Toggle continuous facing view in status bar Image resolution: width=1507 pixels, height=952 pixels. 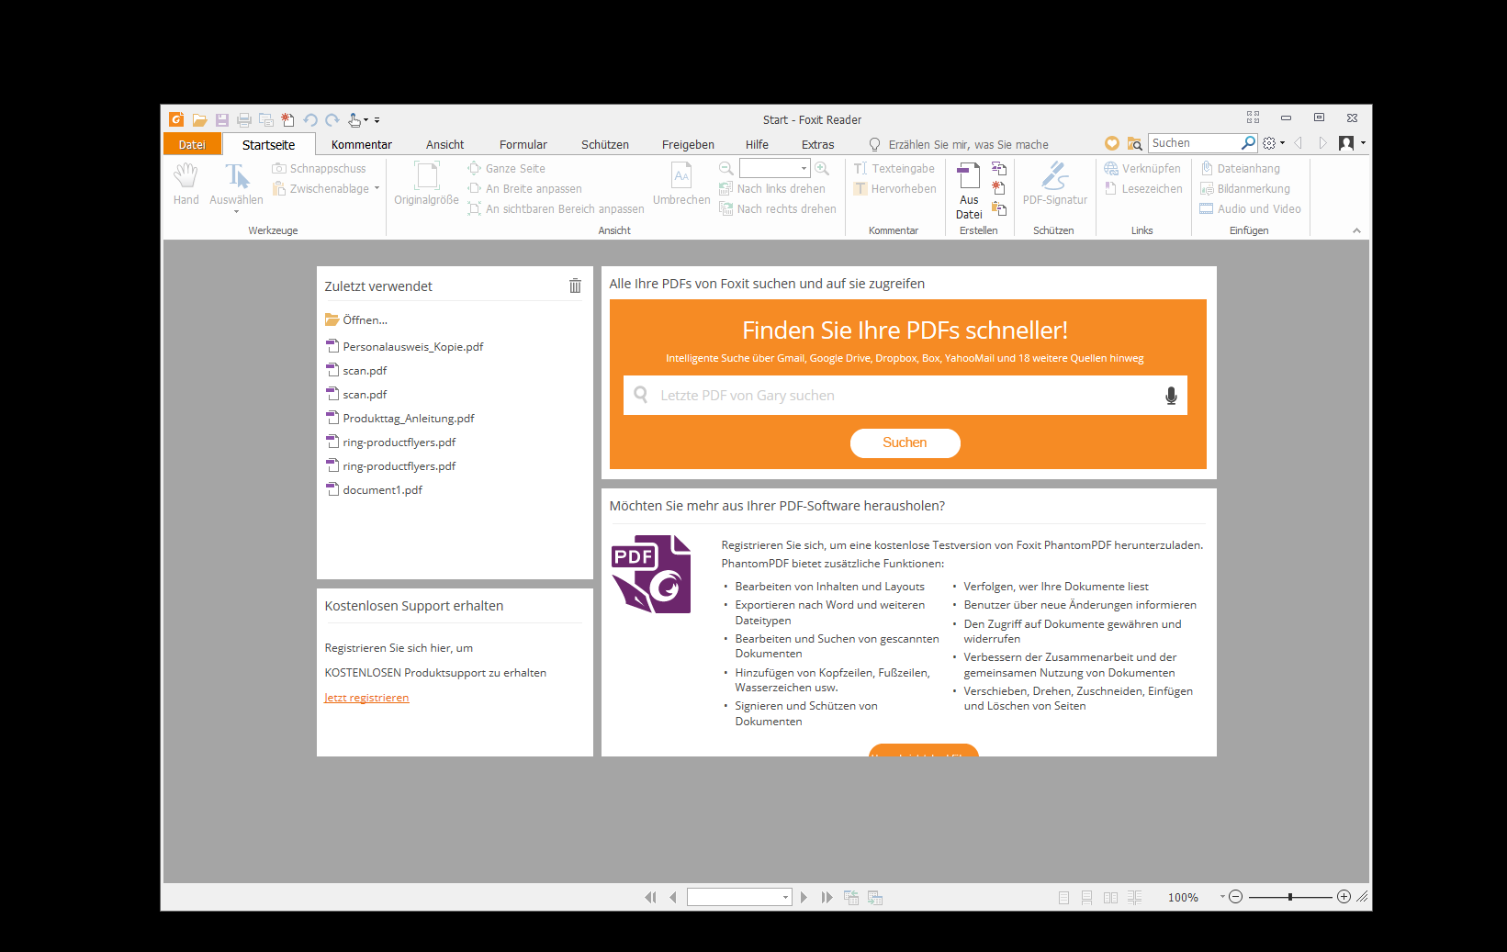point(1135,898)
